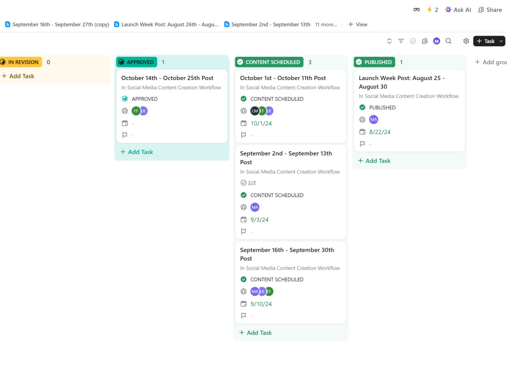
Task: Switch to September 16th - September 27th (copy) tab
Action: pos(57,24)
